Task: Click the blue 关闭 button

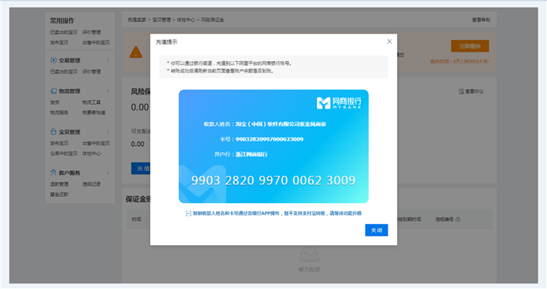Action: point(377,230)
